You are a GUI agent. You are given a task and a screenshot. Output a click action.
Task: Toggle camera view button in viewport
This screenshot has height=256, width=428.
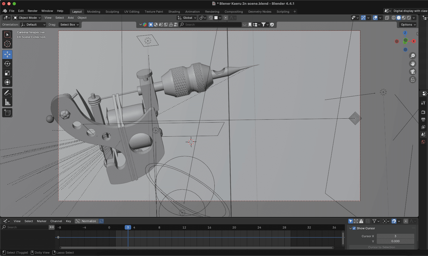[x=412, y=72]
